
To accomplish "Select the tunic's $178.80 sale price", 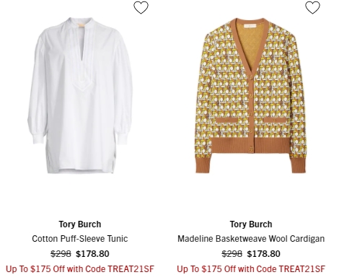I will coord(92,254).
